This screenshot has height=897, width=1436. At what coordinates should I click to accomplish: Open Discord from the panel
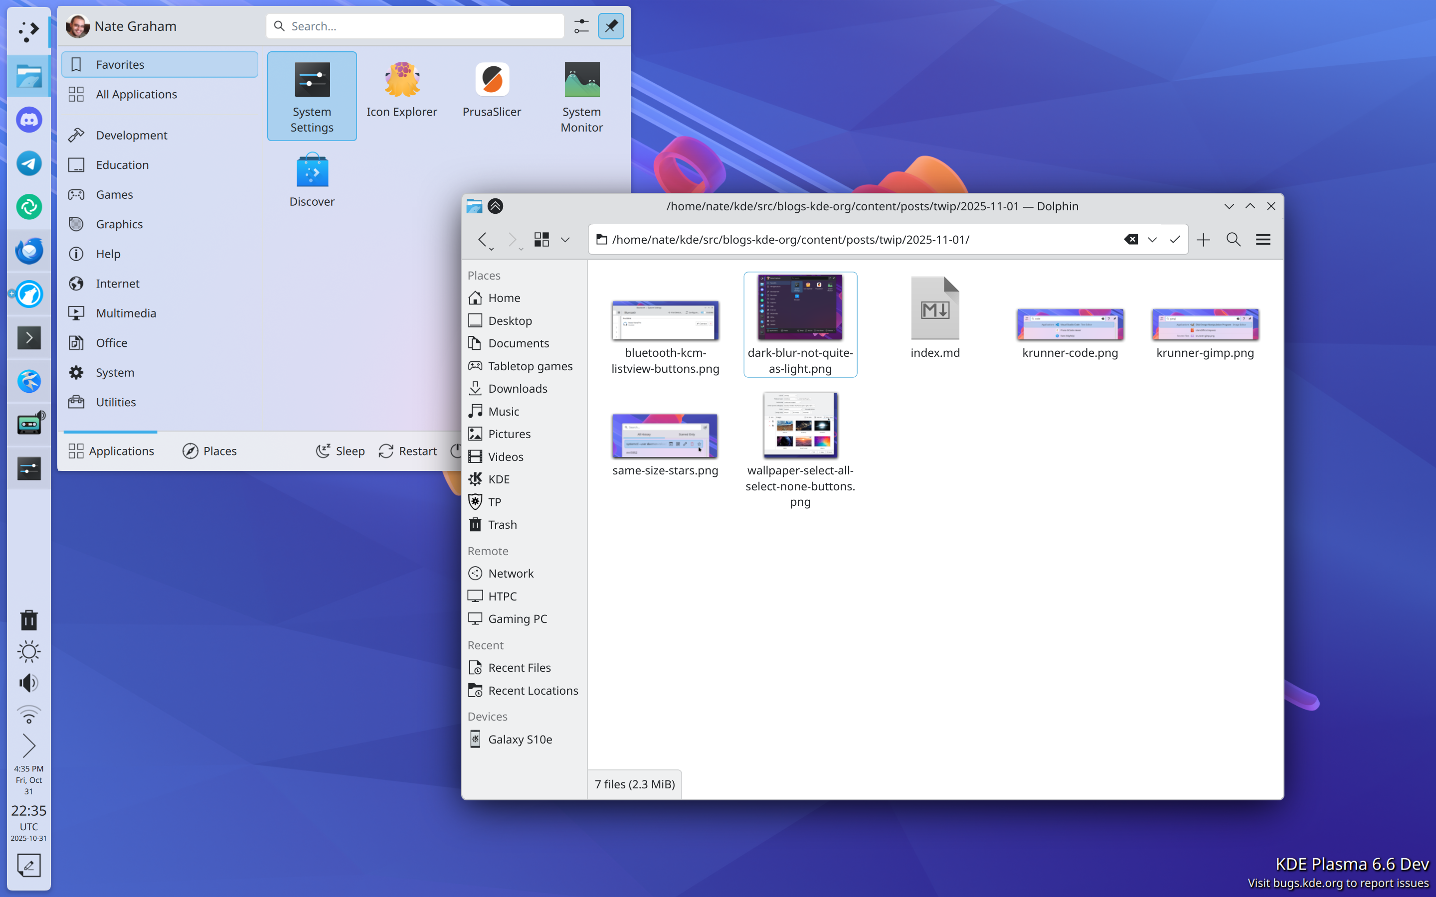click(28, 119)
